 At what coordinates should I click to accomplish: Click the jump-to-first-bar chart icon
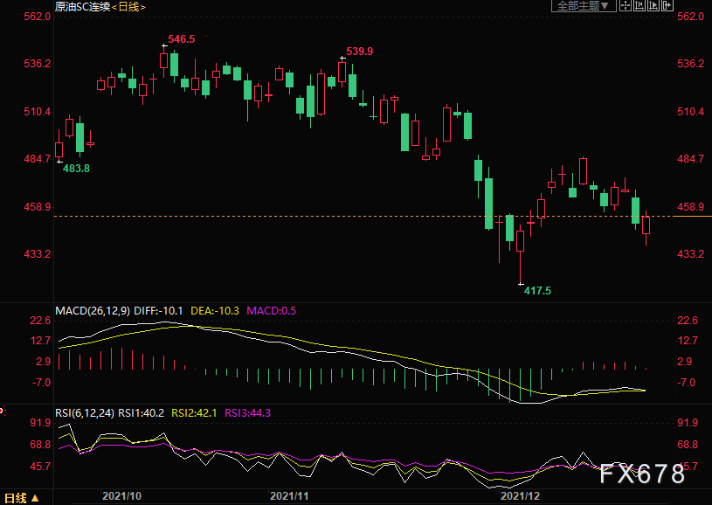(x=639, y=5)
